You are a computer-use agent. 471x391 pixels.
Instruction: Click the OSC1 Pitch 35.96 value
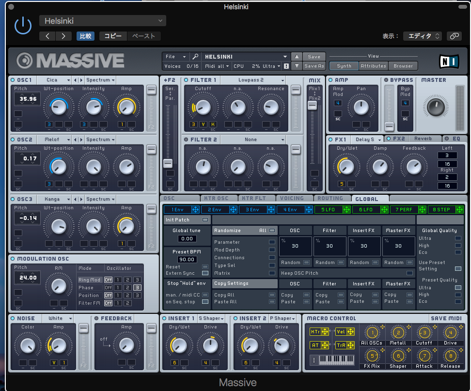[x=28, y=98]
